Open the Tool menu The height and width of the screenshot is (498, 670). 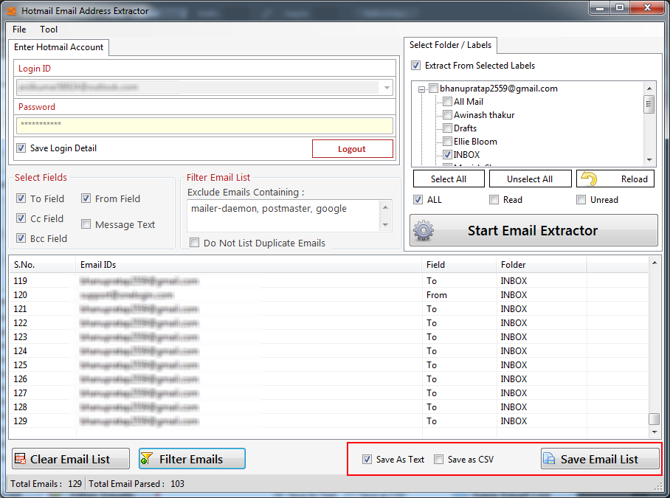(49, 30)
